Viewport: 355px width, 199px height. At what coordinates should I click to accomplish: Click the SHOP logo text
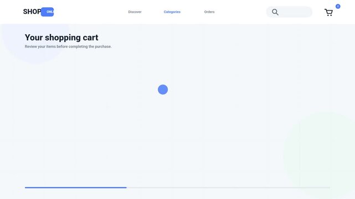point(32,12)
